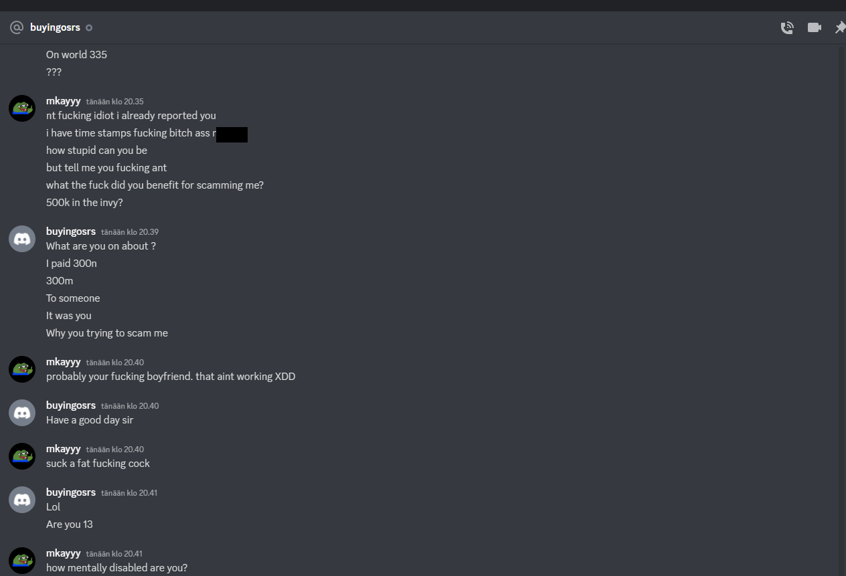Start a voice call with buyingosrs
This screenshot has width=846, height=576.
[787, 27]
